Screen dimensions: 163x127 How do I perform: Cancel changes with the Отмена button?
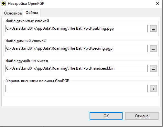(142, 116)
